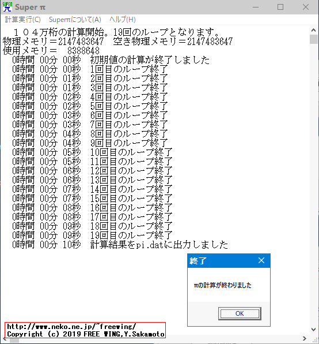Click the '11回目のループ終了' line
319x344 pixels.
click(x=92, y=161)
